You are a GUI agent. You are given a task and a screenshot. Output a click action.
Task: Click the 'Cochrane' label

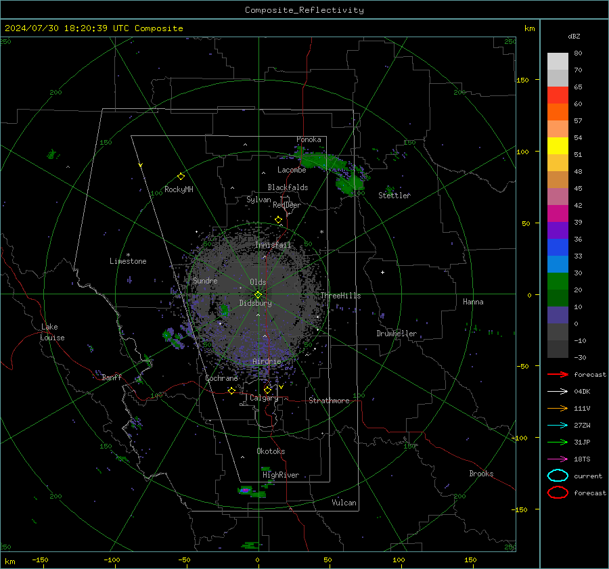pyautogui.click(x=221, y=378)
